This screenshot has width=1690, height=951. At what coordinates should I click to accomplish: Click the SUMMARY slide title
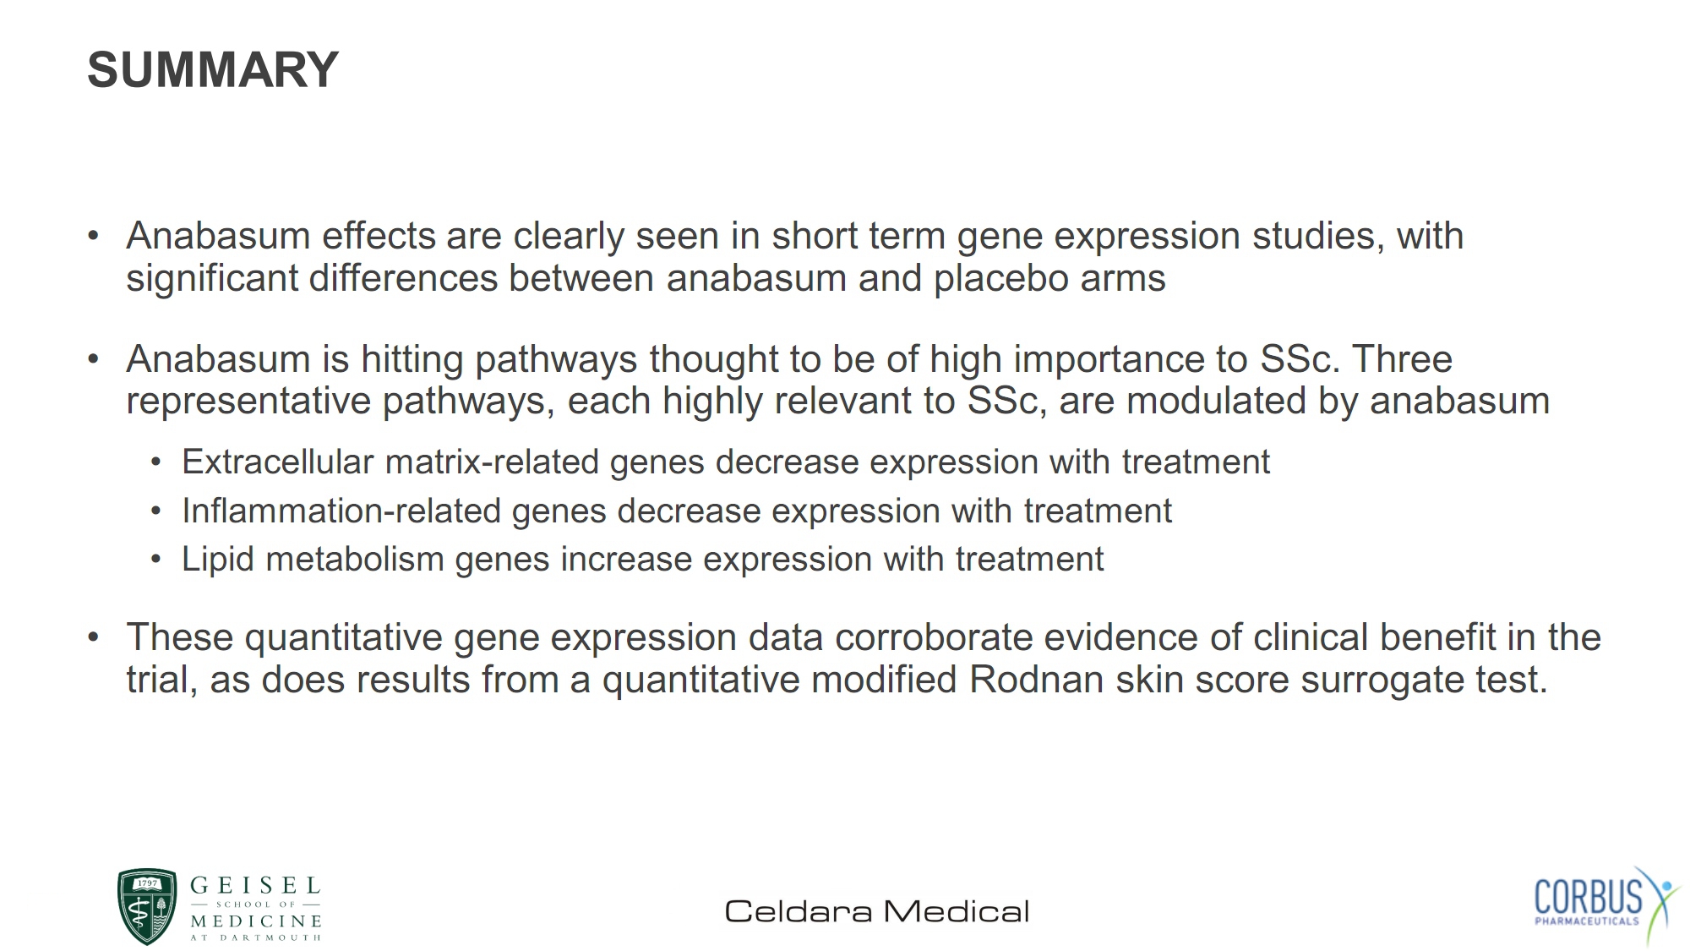213,69
